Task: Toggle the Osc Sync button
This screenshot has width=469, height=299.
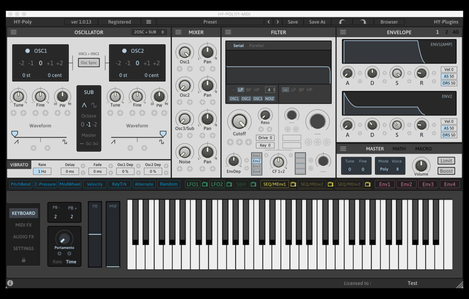Action: [89, 63]
